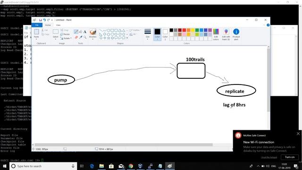Activate the Color picker eyedropper tool

tap(81, 37)
